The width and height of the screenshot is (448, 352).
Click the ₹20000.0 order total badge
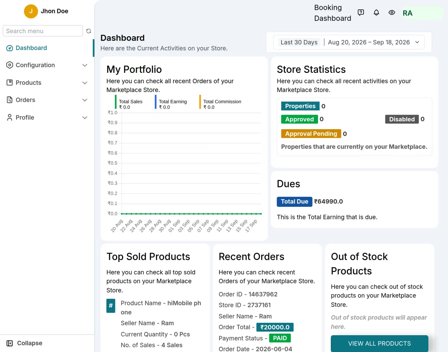pos(275,327)
